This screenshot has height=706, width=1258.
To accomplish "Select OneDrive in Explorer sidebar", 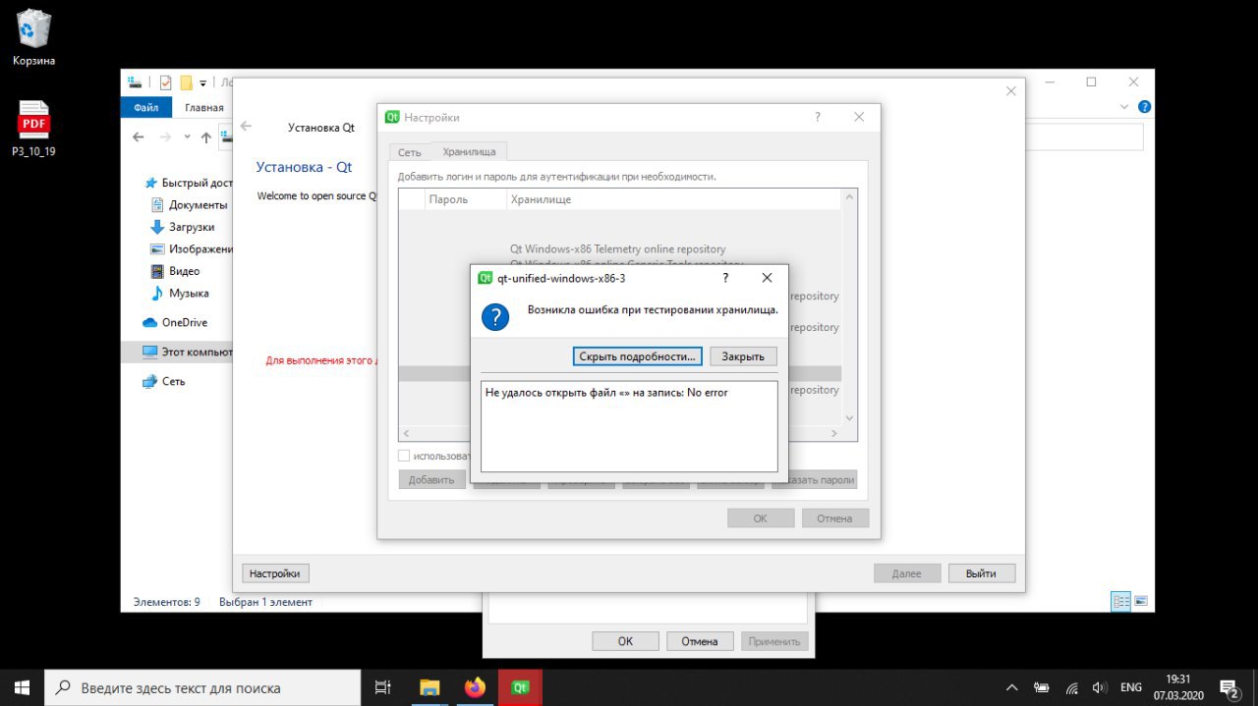I will point(175,322).
